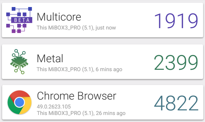Open the Metal benchmark result card
This screenshot has width=205, height=122.
(102, 62)
